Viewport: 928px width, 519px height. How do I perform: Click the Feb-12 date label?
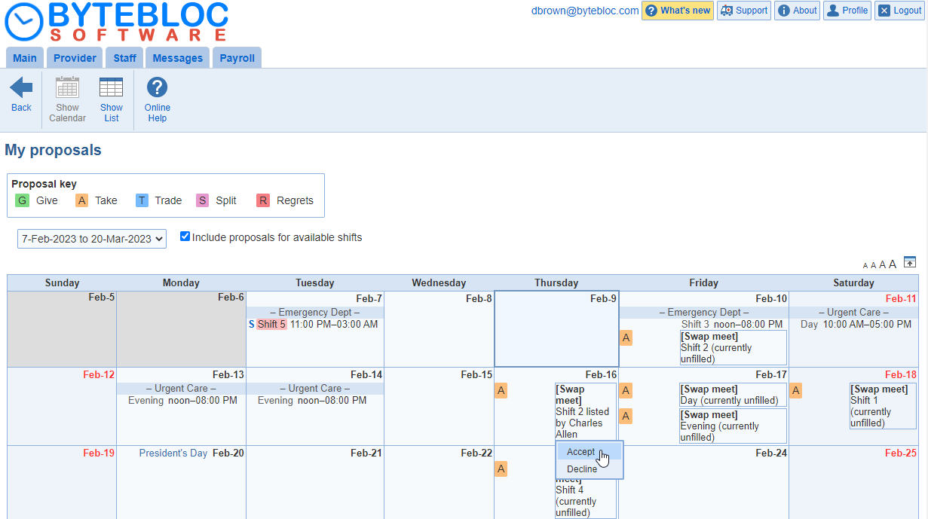[99, 375]
